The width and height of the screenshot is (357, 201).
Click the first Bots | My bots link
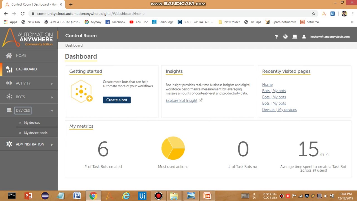(274, 91)
